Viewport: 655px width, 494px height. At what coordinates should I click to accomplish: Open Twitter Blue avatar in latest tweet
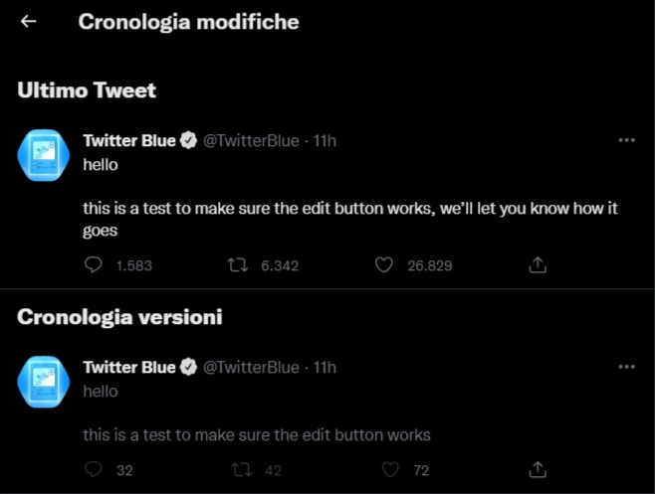(44, 156)
